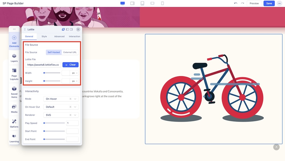Select the mobile phone preview icon

coord(162,3)
